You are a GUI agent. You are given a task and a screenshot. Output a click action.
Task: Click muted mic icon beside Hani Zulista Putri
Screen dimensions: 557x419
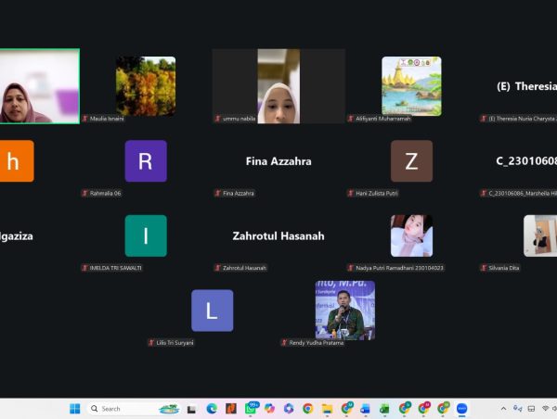click(x=351, y=193)
